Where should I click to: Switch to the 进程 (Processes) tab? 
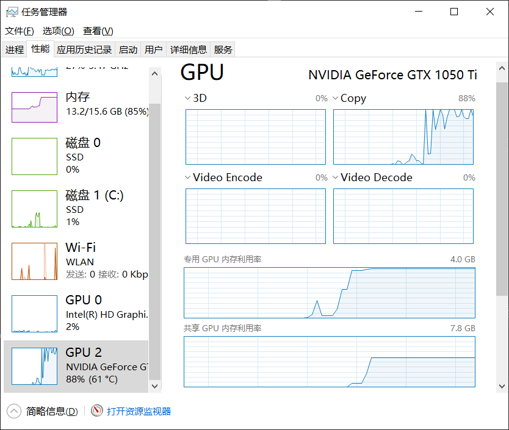(x=14, y=49)
